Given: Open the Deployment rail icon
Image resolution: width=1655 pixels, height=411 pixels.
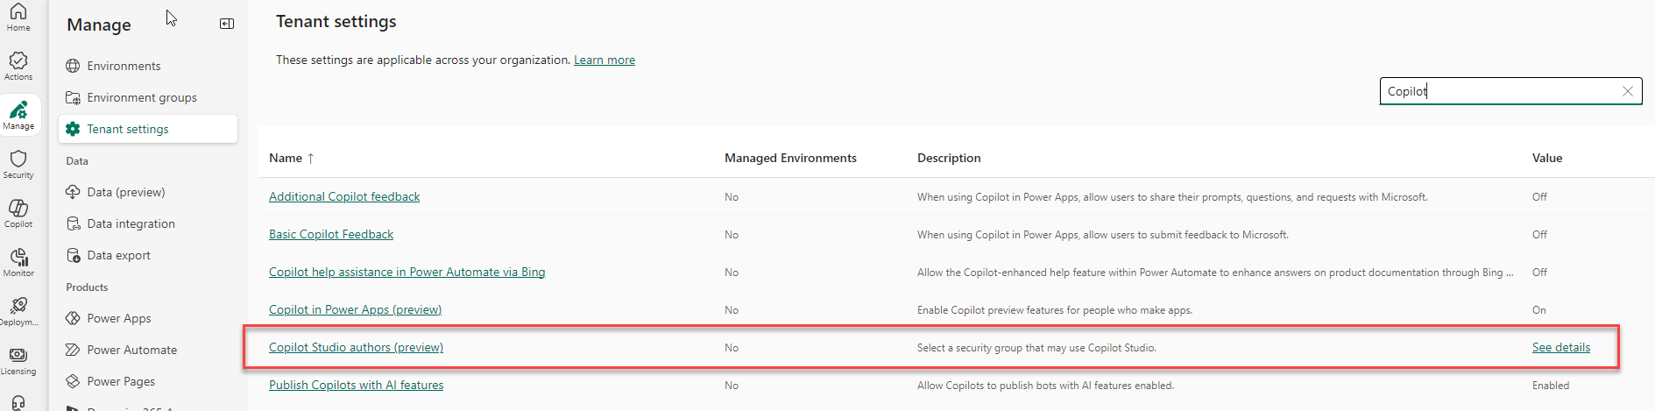Looking at the screenshot, I should point(18,311).
